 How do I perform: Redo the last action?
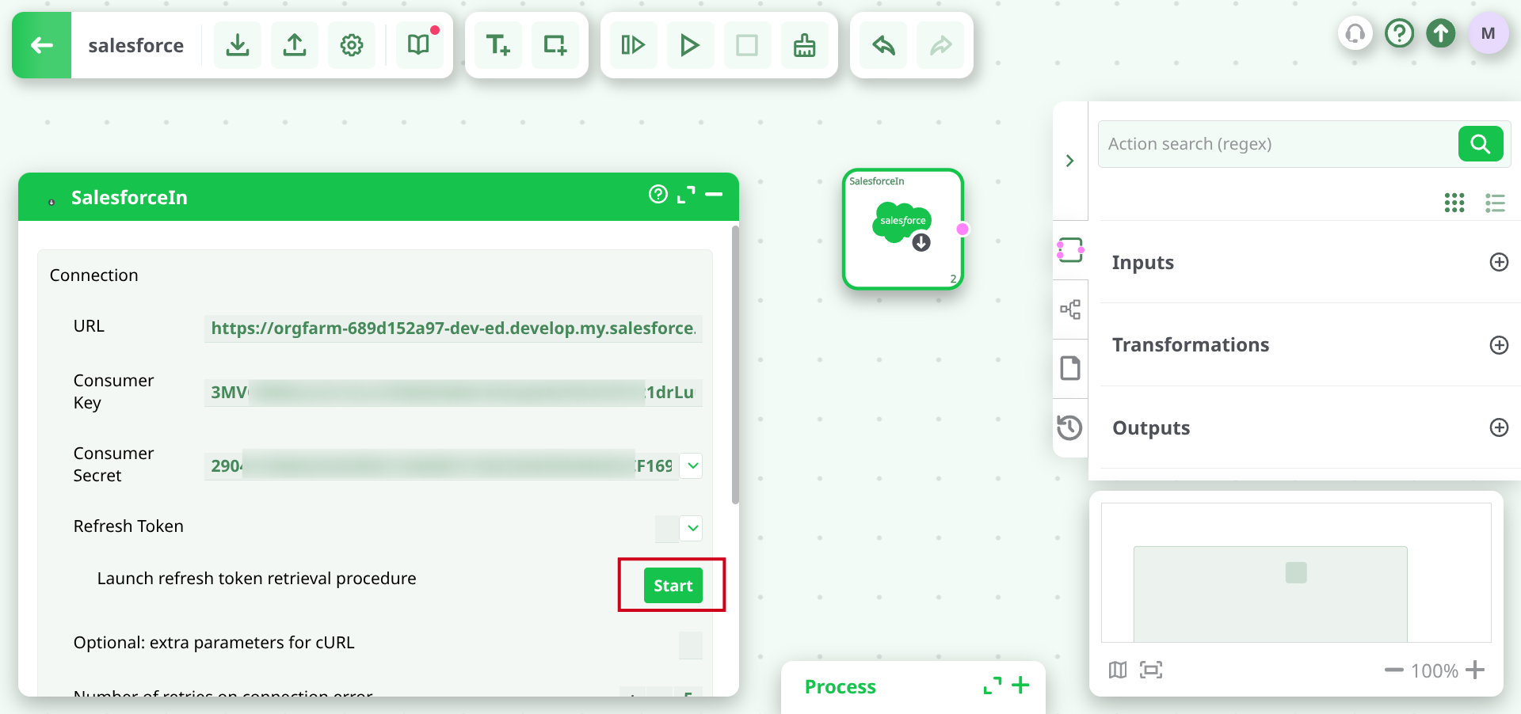click(x=940, y=45)
